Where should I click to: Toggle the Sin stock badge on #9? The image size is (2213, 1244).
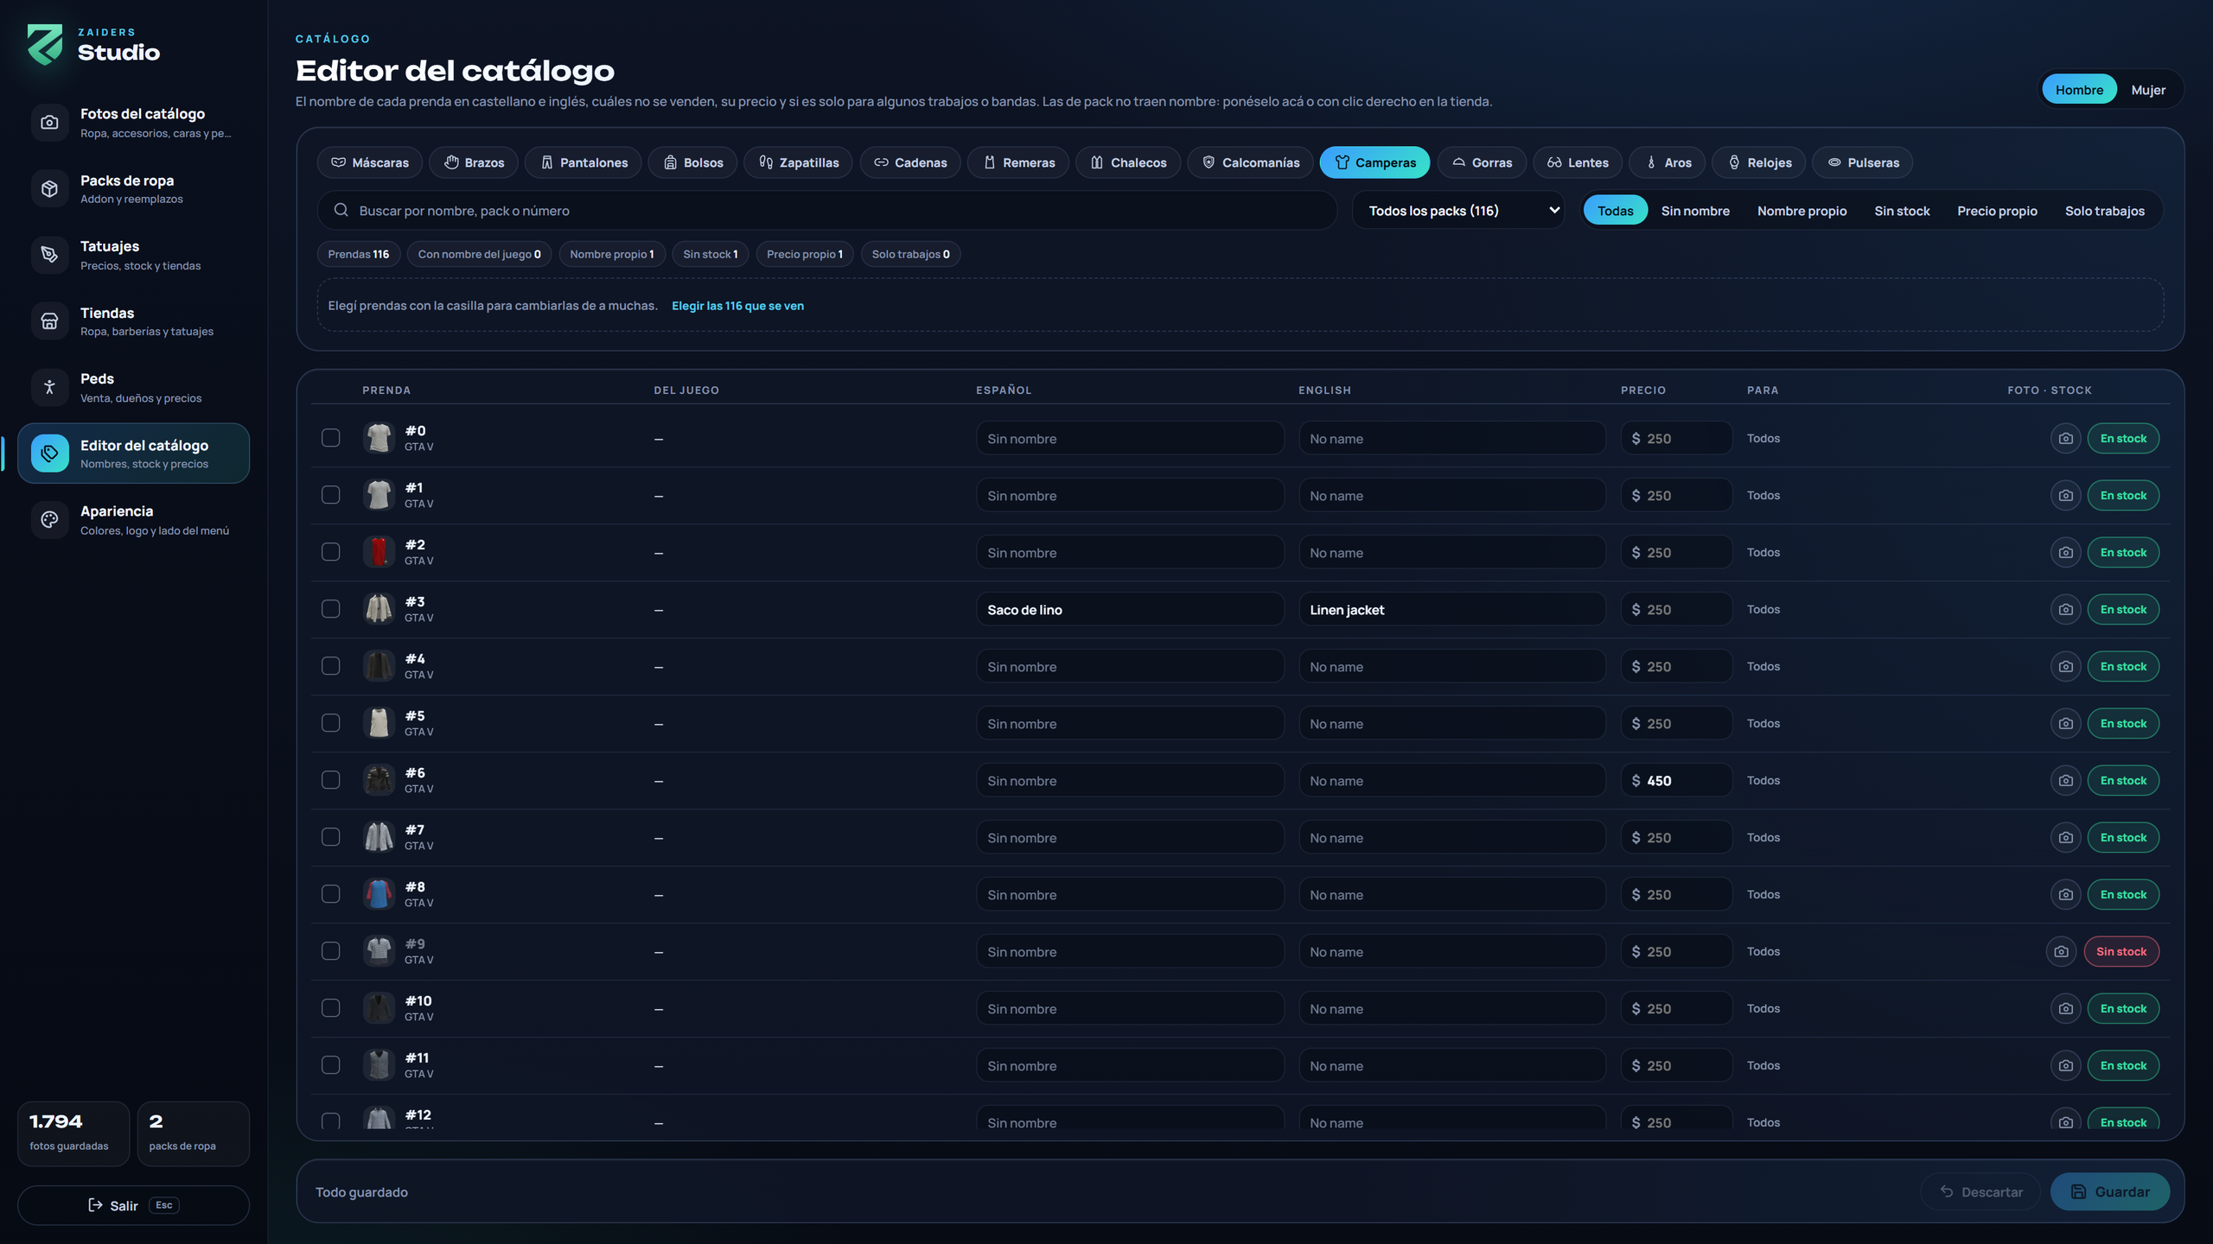(2121, 951)
